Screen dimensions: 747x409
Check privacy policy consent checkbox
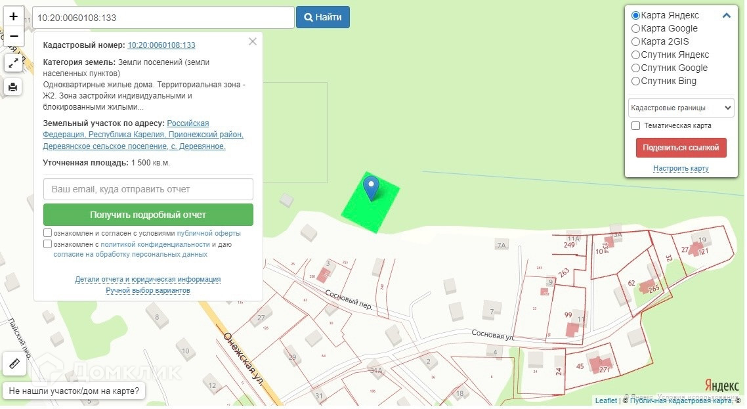tap(48, 244)
